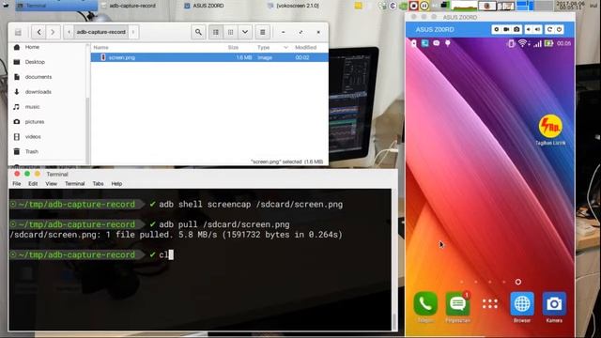Viewport: 601px width, 338px height.
Task: Open the Tagihan Listrik app
Action: [550, 130]
